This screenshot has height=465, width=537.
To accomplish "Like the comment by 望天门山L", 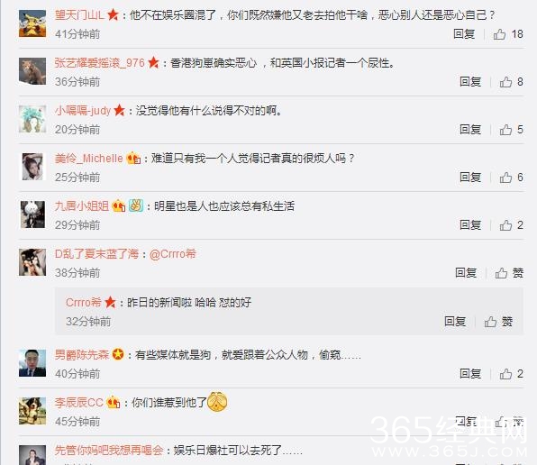I will click(508, 34).
